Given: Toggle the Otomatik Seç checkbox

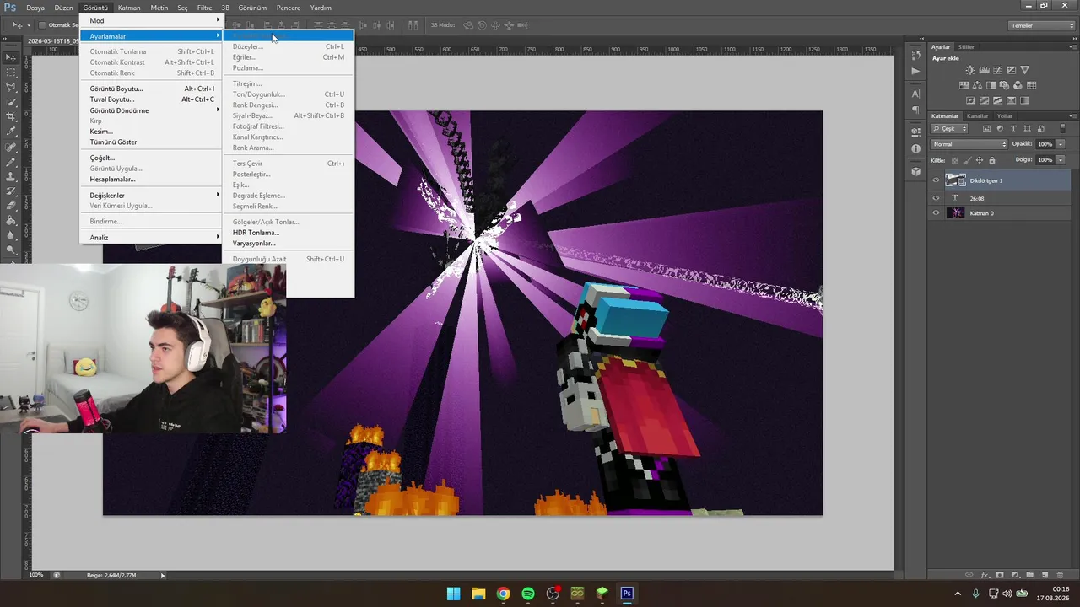Looking at the screenshot, I should (42, 25).
